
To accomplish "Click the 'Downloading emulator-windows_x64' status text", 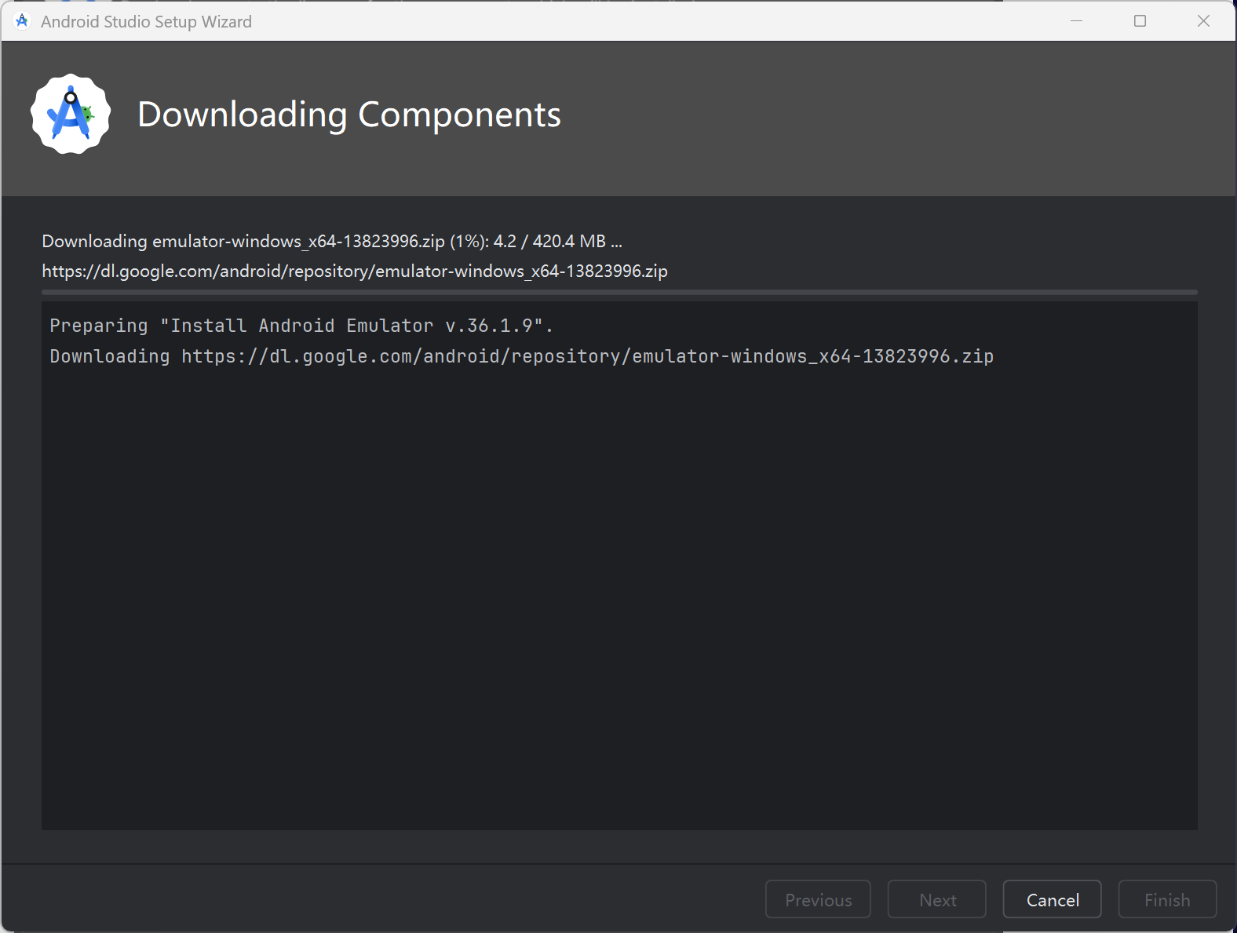I will tap(332, 241).
